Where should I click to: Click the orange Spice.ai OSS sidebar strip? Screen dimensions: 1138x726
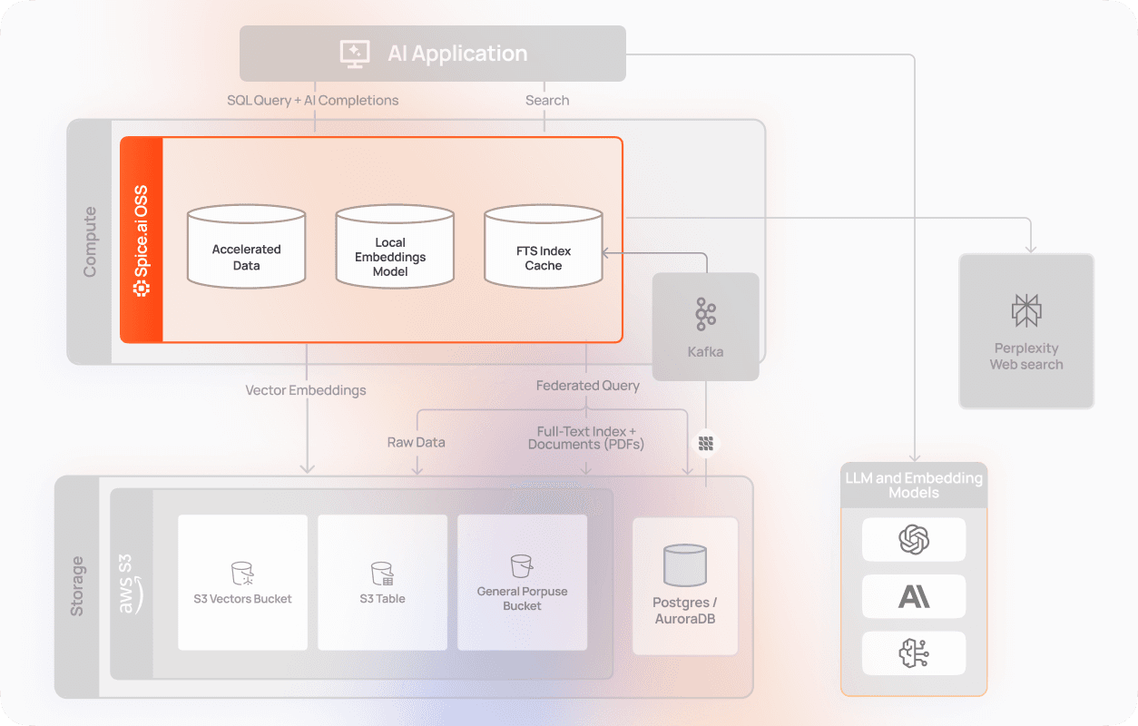[x=142, y=239]
